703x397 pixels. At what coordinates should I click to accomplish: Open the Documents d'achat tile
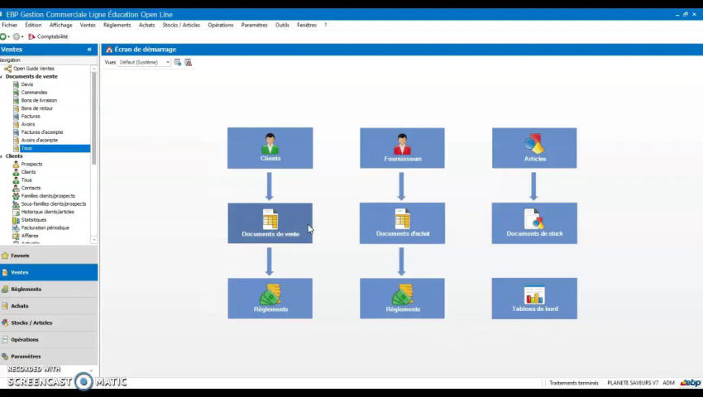[402, 223]
